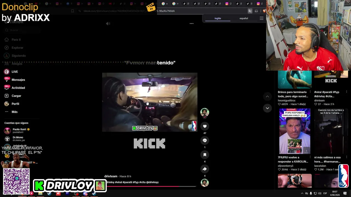Screen dimensions: 351x197
Task: Mute the TikTok video sound
Action: pyautogui.click(x=108, y=24)
